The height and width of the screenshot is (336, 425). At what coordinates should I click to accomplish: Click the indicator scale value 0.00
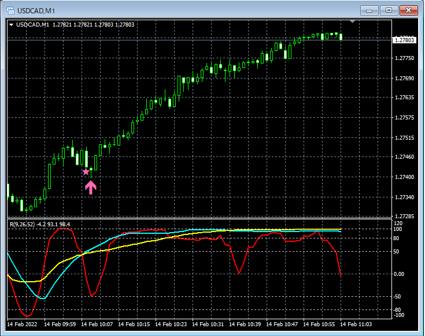[398, 274]
